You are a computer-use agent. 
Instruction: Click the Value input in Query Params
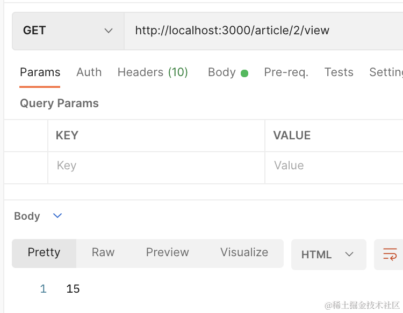333,166
